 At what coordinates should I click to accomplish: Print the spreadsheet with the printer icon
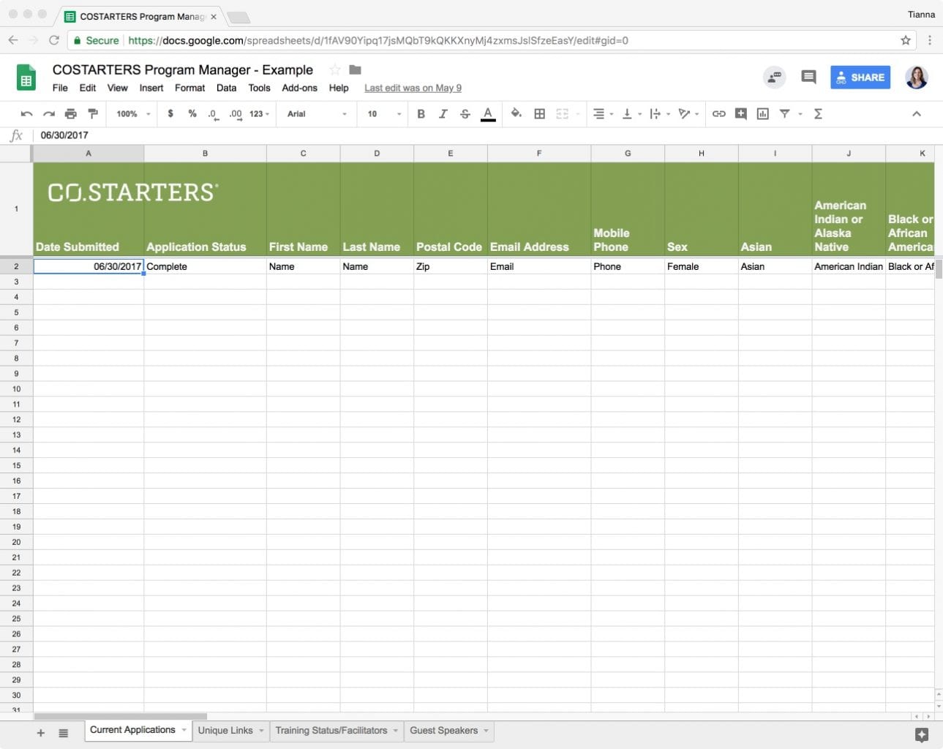(71, 114)
